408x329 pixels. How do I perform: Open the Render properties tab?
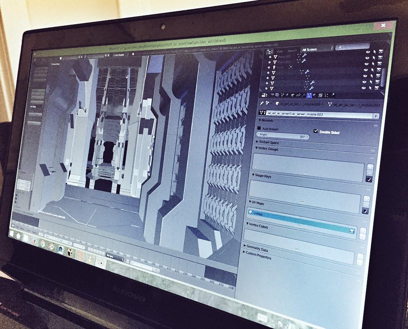coord(273,95)
